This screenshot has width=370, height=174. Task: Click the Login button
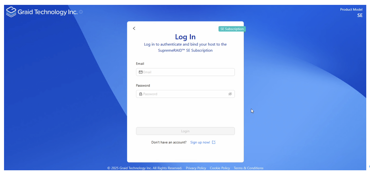(x=185, y=131)
